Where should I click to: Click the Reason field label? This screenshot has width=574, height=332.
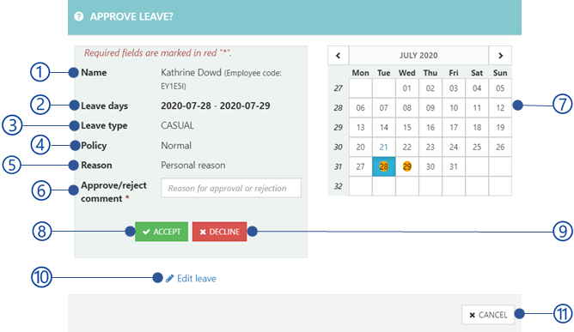[x=96, y=166]
